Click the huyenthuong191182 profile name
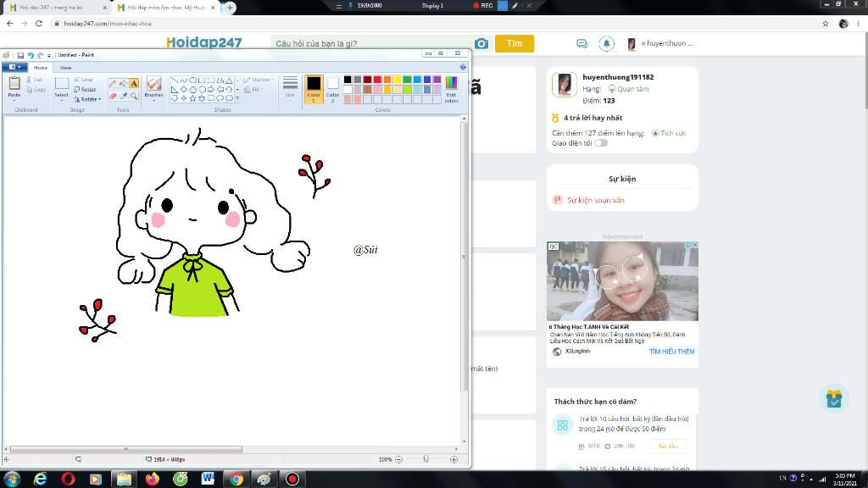Screen dimensions: 868x488 click(618, 77)
